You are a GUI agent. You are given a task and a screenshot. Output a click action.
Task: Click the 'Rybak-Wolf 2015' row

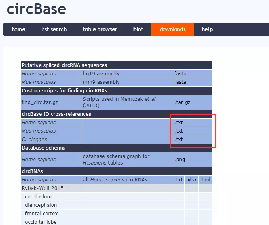click(117, 188)
